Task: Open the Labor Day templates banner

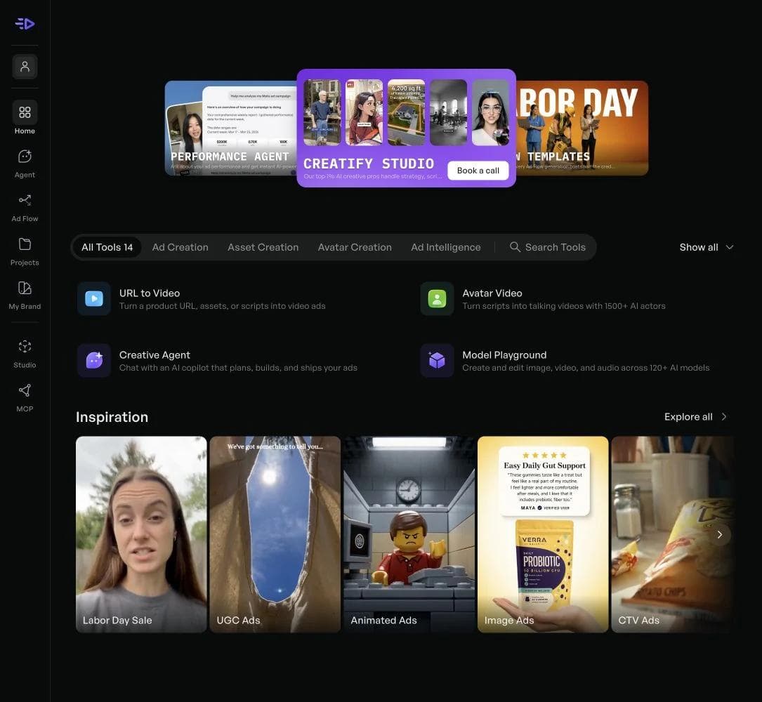Action: (x=582, y=128)
